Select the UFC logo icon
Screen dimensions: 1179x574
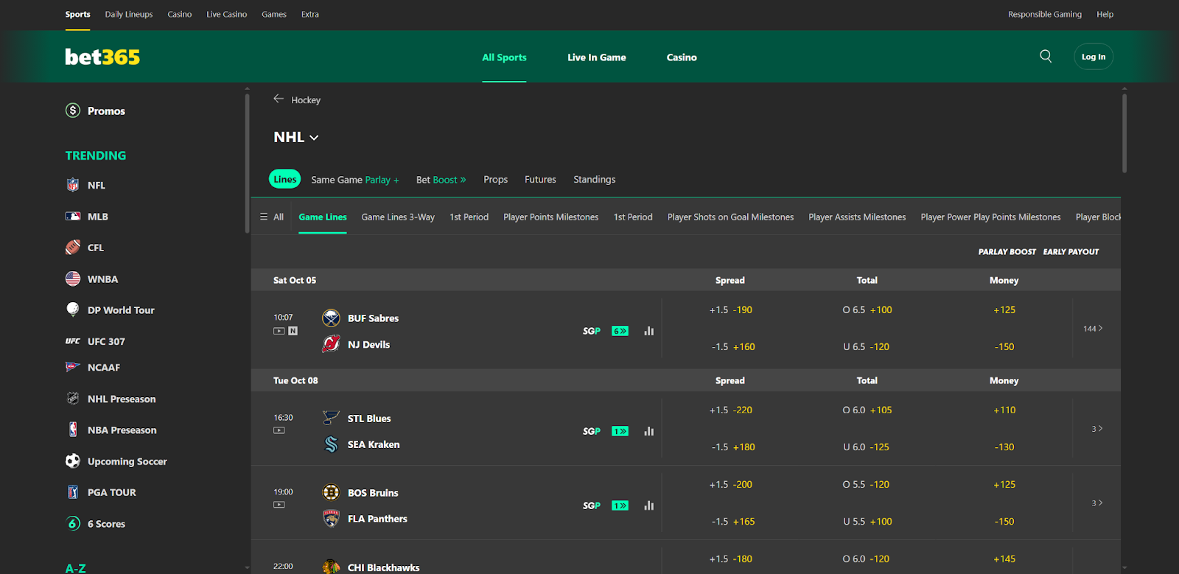(72, 341)
